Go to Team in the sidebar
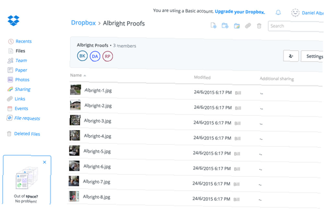Image resolution: width=324 pixels, height=210 pixels. pyautogui.click(x=21, y=60)
